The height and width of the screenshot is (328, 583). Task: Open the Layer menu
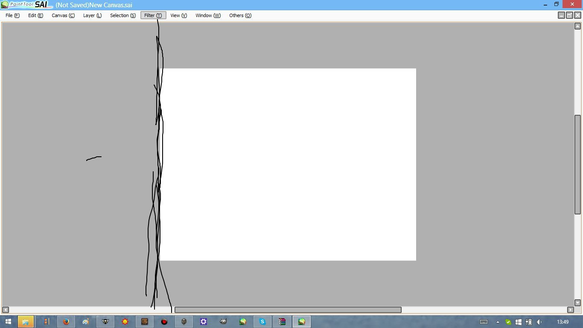point(92,15)
